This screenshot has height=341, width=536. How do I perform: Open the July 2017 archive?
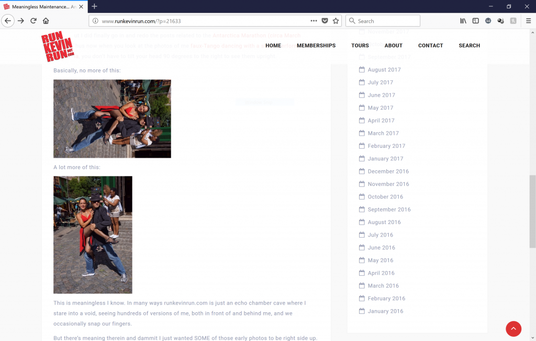(380, 82)
